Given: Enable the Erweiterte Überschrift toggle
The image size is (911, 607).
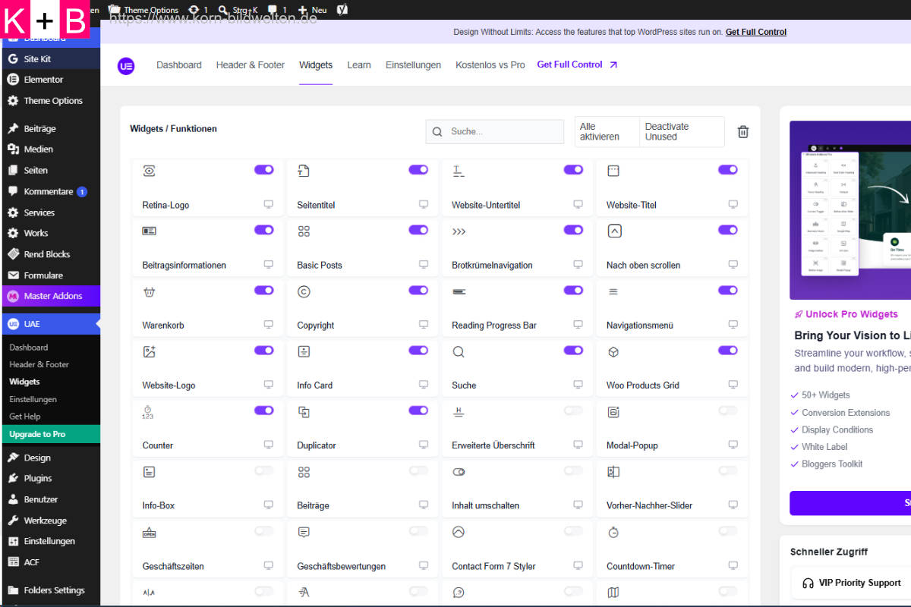Looking at the screenshot, I should [573, 410].
